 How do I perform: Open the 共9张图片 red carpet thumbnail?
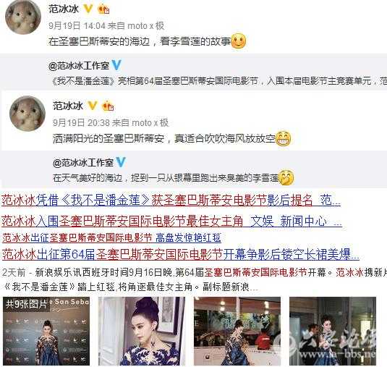(x=46, y=332)
